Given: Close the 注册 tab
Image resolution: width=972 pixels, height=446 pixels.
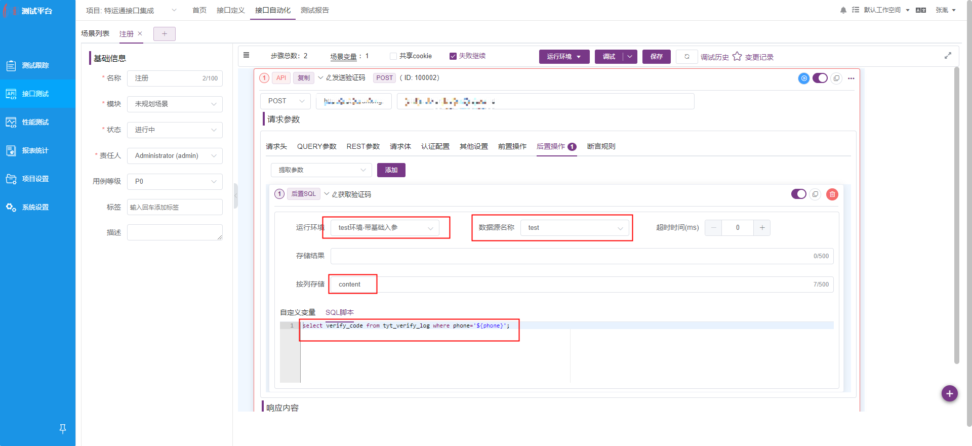Looking at the screenshot, I should (x=140, y=33).
